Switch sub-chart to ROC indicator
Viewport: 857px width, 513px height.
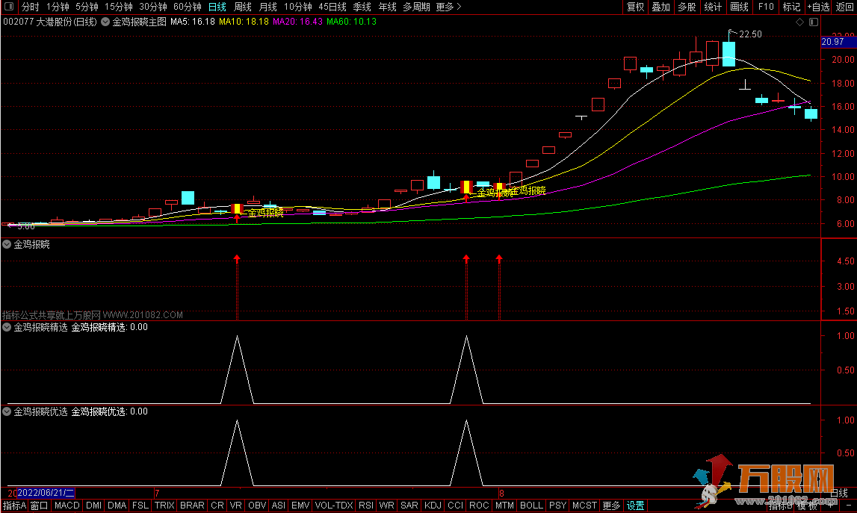click(479, 506)
